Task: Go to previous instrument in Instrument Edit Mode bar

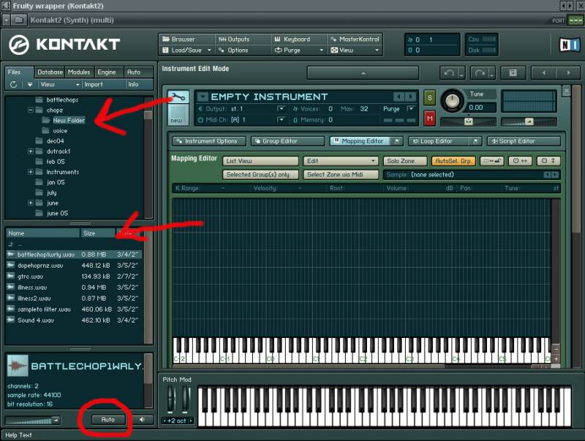Action: [x=543, y=72]
